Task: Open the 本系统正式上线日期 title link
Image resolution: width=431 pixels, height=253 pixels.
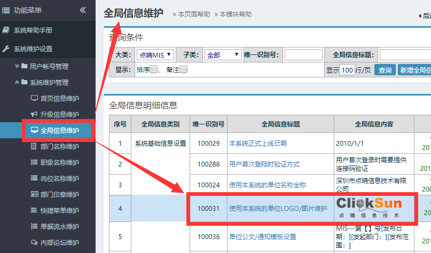Action: click(258, 143)
